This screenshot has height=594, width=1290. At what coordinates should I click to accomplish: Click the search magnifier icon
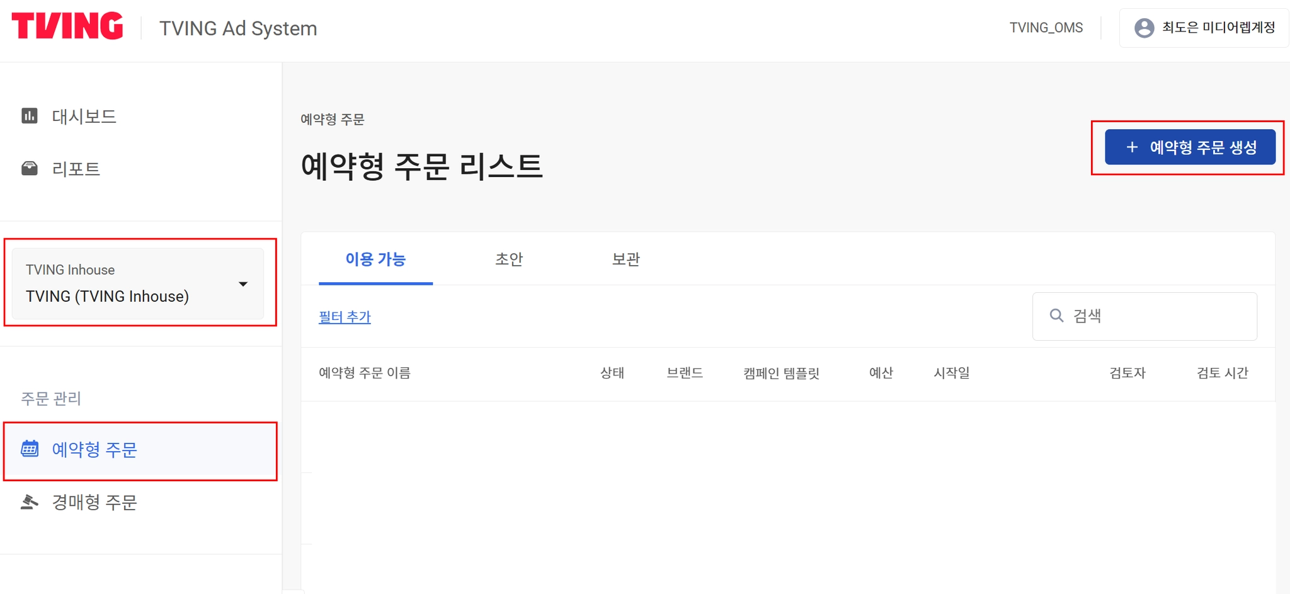pyautogui.click(x=1056, y=316)
